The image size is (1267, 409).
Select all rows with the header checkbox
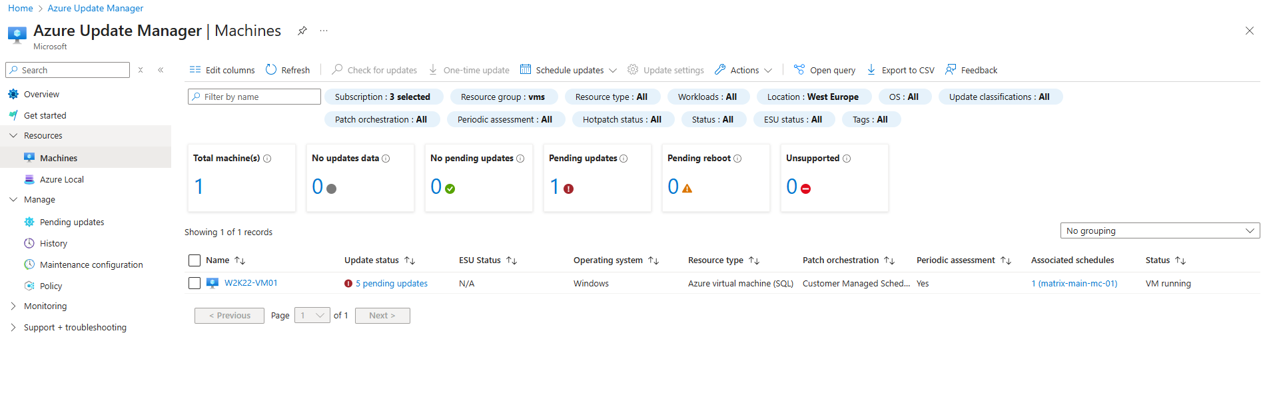click(195, 260)
